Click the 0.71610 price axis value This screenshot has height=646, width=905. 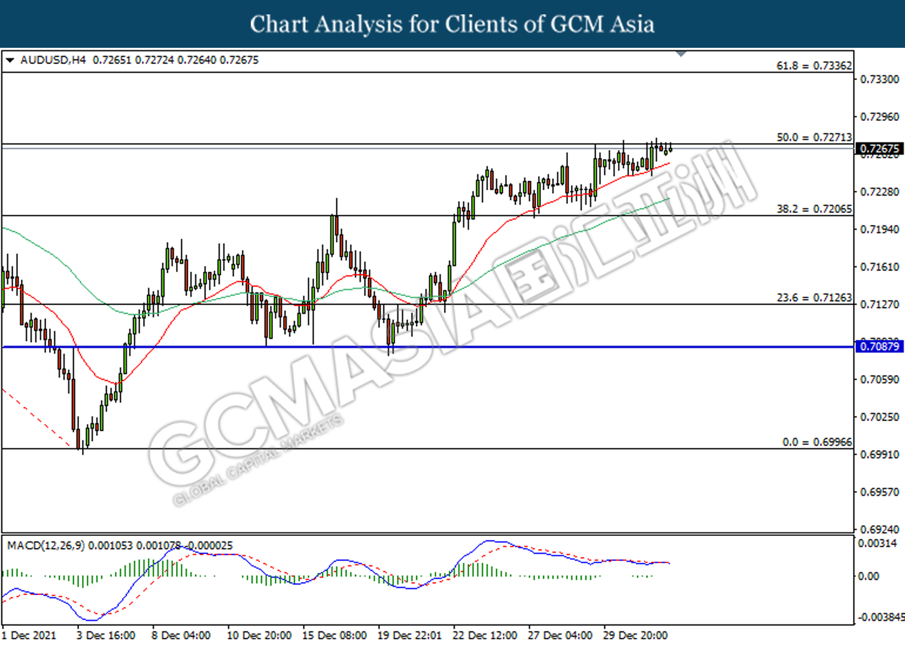pyautogui.click(x=879, y=267)
